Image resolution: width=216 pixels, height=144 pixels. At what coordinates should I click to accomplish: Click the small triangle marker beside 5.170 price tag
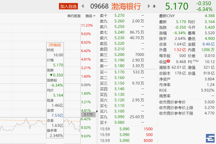tap(97, 111)
